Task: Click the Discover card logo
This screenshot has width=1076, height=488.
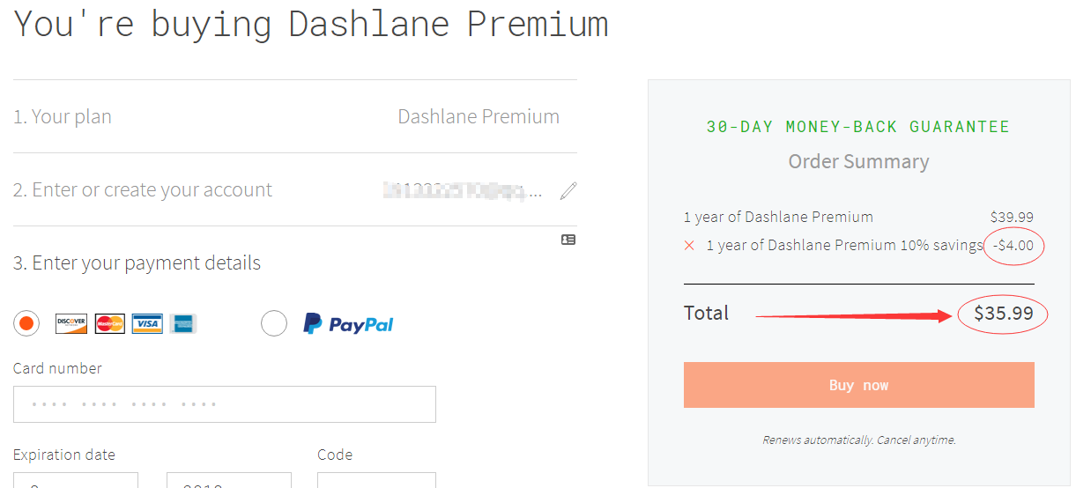Action: tap(71, 324)
